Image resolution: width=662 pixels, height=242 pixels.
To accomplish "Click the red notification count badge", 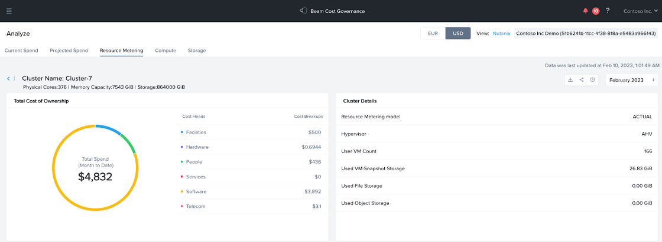I will pyautogui.click(x=595, y=11).
